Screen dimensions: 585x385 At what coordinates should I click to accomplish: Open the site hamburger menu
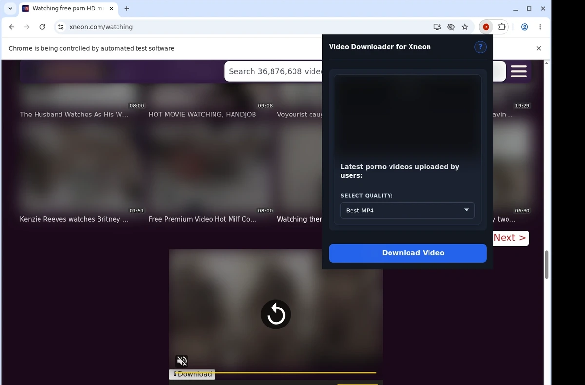519,71
